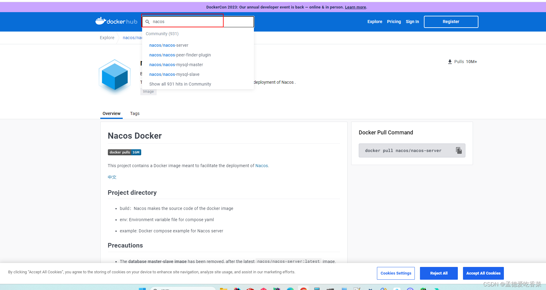546x290 pixels.
Task: Click the Image tag chip
Action: (148, 92)
